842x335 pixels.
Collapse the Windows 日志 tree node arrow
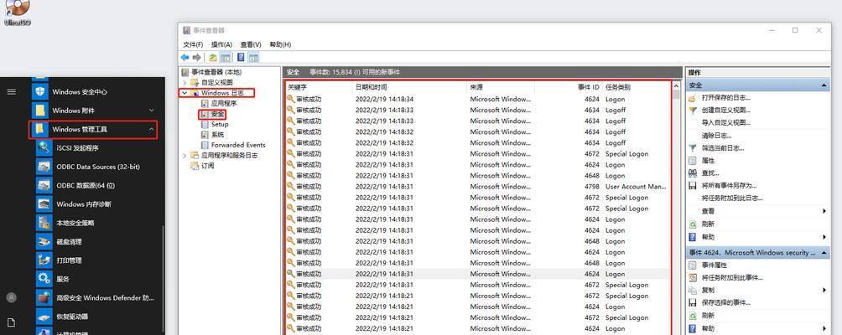(x=185, y=93)
